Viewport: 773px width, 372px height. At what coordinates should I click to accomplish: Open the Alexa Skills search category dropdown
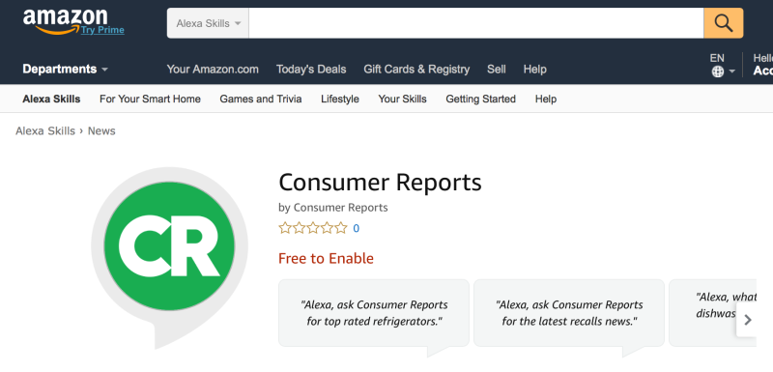tap(208, 23)
